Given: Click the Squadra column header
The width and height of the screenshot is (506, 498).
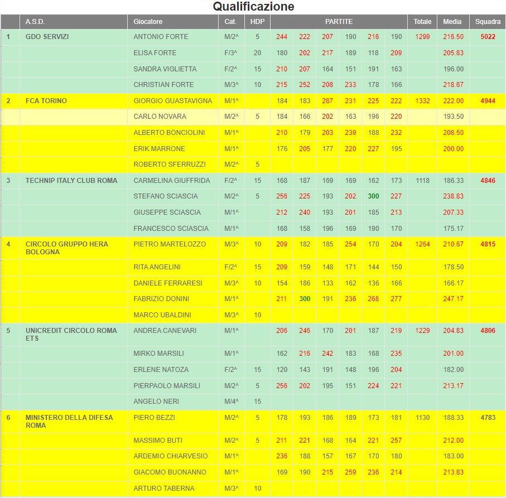Looking at the screenshot, I should pyautogui.click(x=487, y=22).
